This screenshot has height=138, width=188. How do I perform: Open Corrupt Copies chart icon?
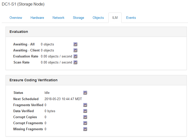(x=85, y=117)
